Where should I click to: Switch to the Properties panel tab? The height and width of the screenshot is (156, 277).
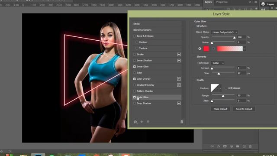coord(222,2)
